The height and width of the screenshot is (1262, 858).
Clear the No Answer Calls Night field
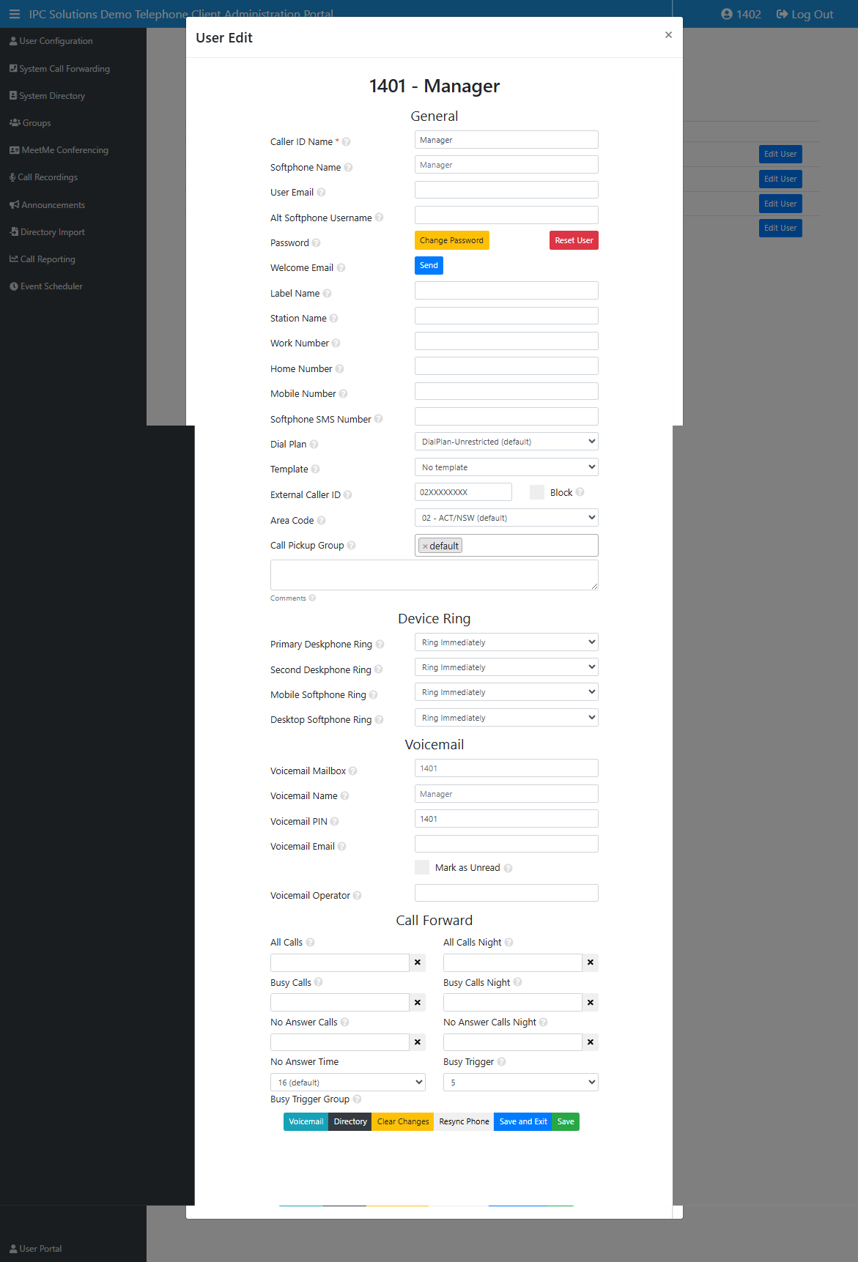(x=590, y=1042)
